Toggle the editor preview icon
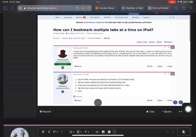The width and height of the screenshot is (196, 137). click(x=184, y=132)
